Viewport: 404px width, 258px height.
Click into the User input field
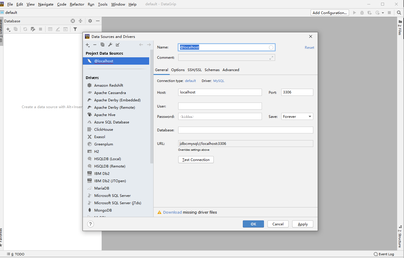point(220,106)
